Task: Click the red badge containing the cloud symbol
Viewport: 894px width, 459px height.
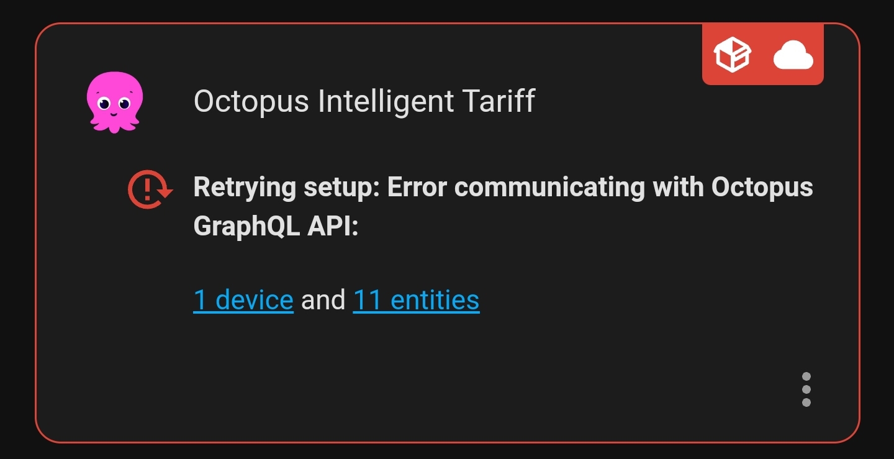Action: (793, 55)
